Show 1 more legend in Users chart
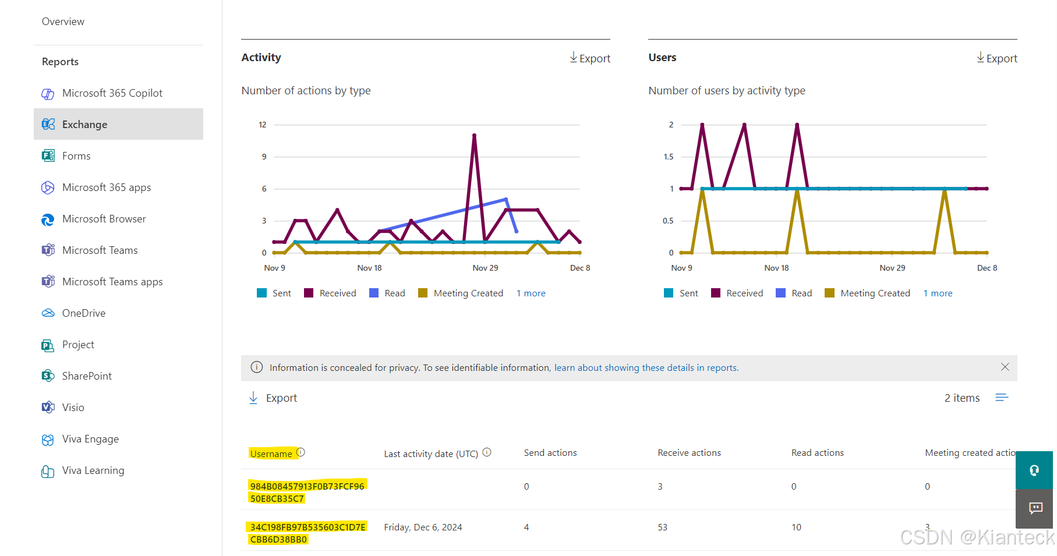The image size is (1057, 556). pyautogui.click(x=938, y=293)
